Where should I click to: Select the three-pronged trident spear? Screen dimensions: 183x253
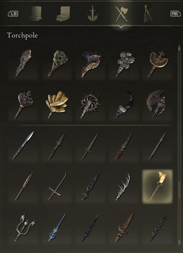[24, 228]
